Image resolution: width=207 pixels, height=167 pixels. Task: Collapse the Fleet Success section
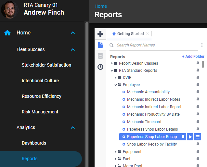pos(73,50)
